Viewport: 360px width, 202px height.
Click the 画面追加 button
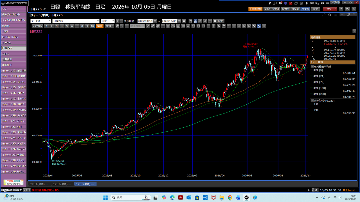pyautogui.click(x=255, y=9)
